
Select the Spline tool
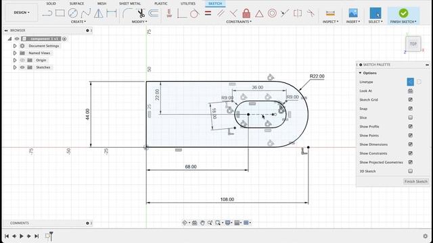point(86,13)
